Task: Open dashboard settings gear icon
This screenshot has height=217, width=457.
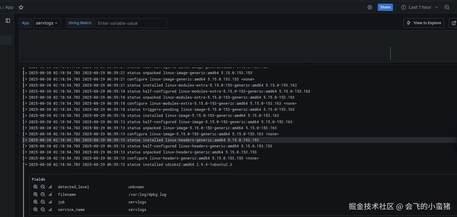Action: point(370,7)
